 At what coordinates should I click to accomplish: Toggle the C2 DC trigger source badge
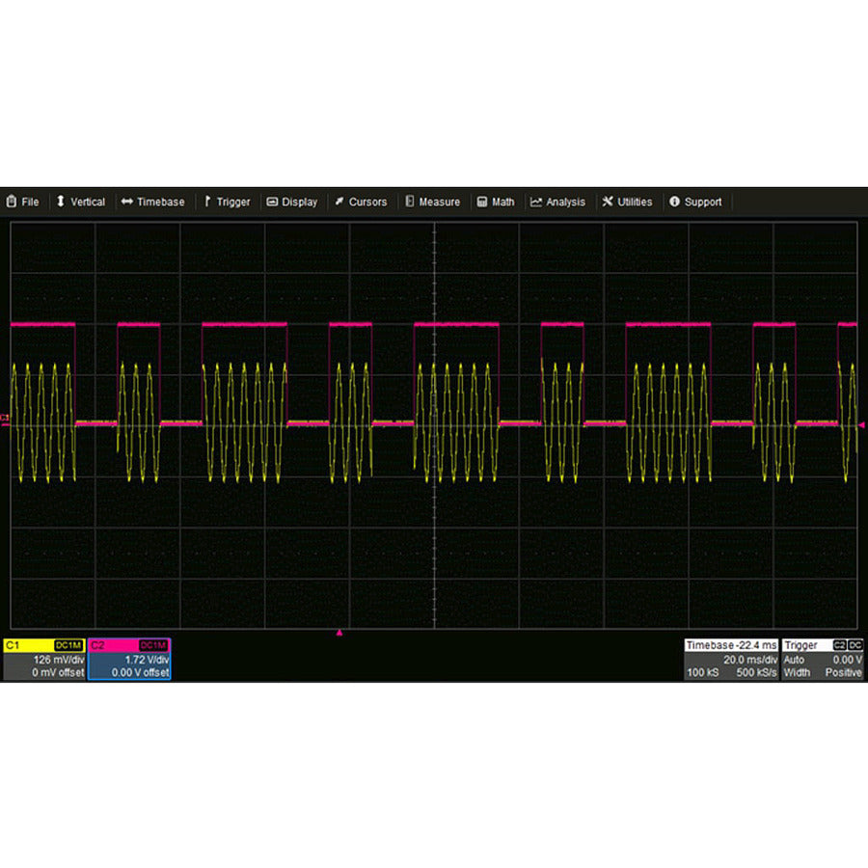pyautogui.click(x=840, y=645)
